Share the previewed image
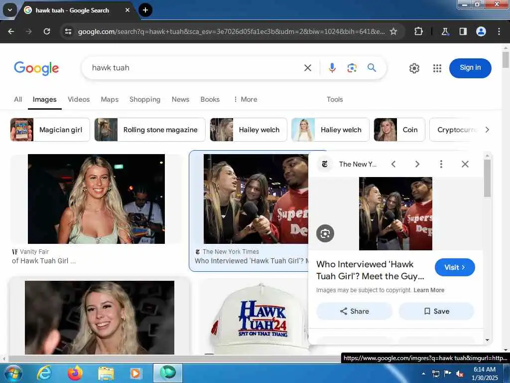 pyautogui.click(x=354, y=311)
